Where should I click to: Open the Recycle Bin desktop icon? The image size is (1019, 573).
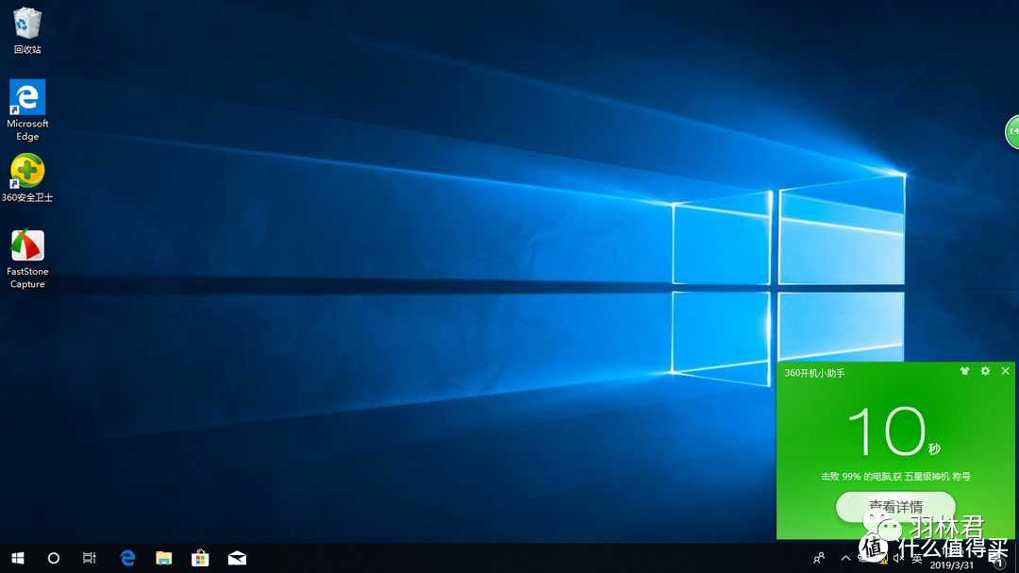27,30
